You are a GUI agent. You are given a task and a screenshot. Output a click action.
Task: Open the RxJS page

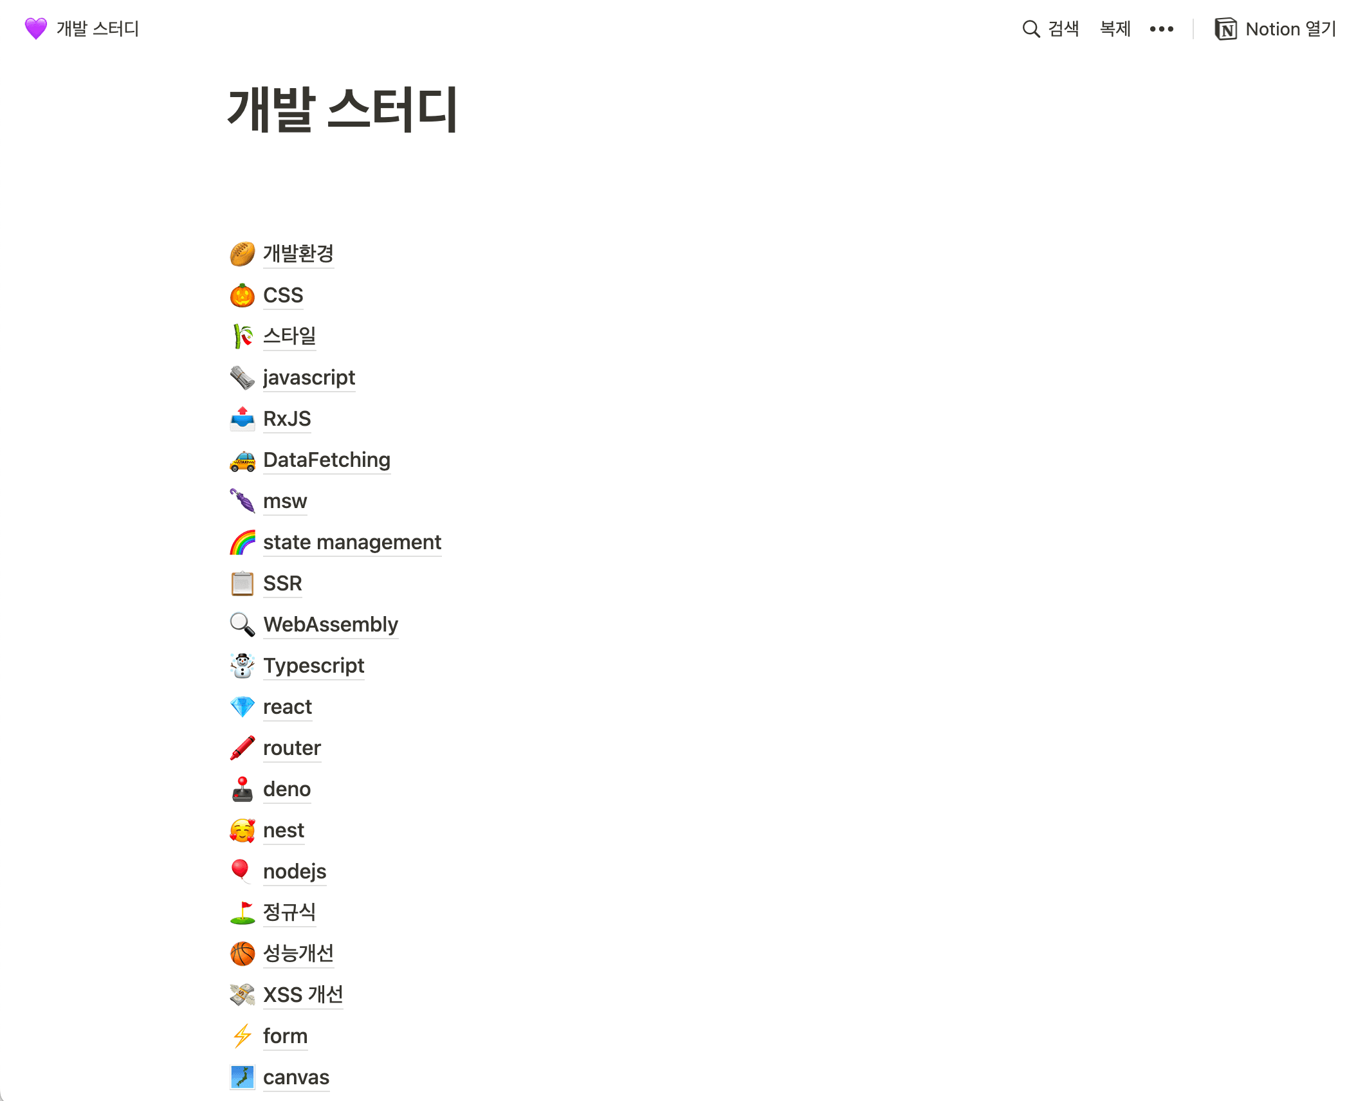(x=287, y=419)
